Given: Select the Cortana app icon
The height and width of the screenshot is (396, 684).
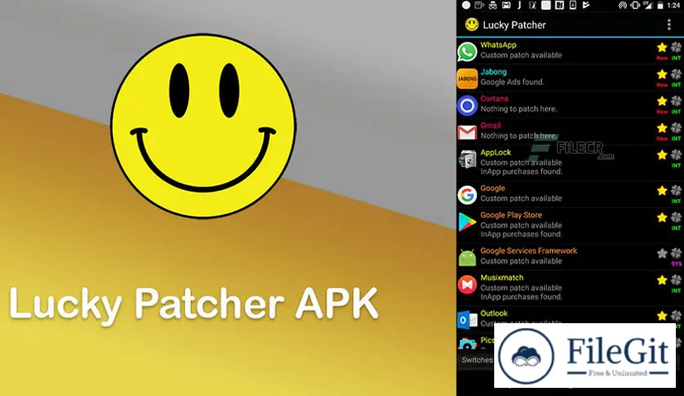Looking at the screenshot, I should pyautogui.click(x=467, y=106).
